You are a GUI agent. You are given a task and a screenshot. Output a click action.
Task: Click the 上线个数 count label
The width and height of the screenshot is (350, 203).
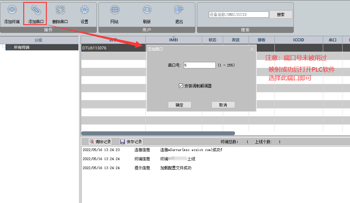click(263, 142)
